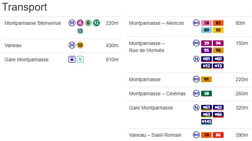Screen dimensions: 252x141
Task: Click the Metro M symbol beside Vaneau
Action: pos(72,45)
